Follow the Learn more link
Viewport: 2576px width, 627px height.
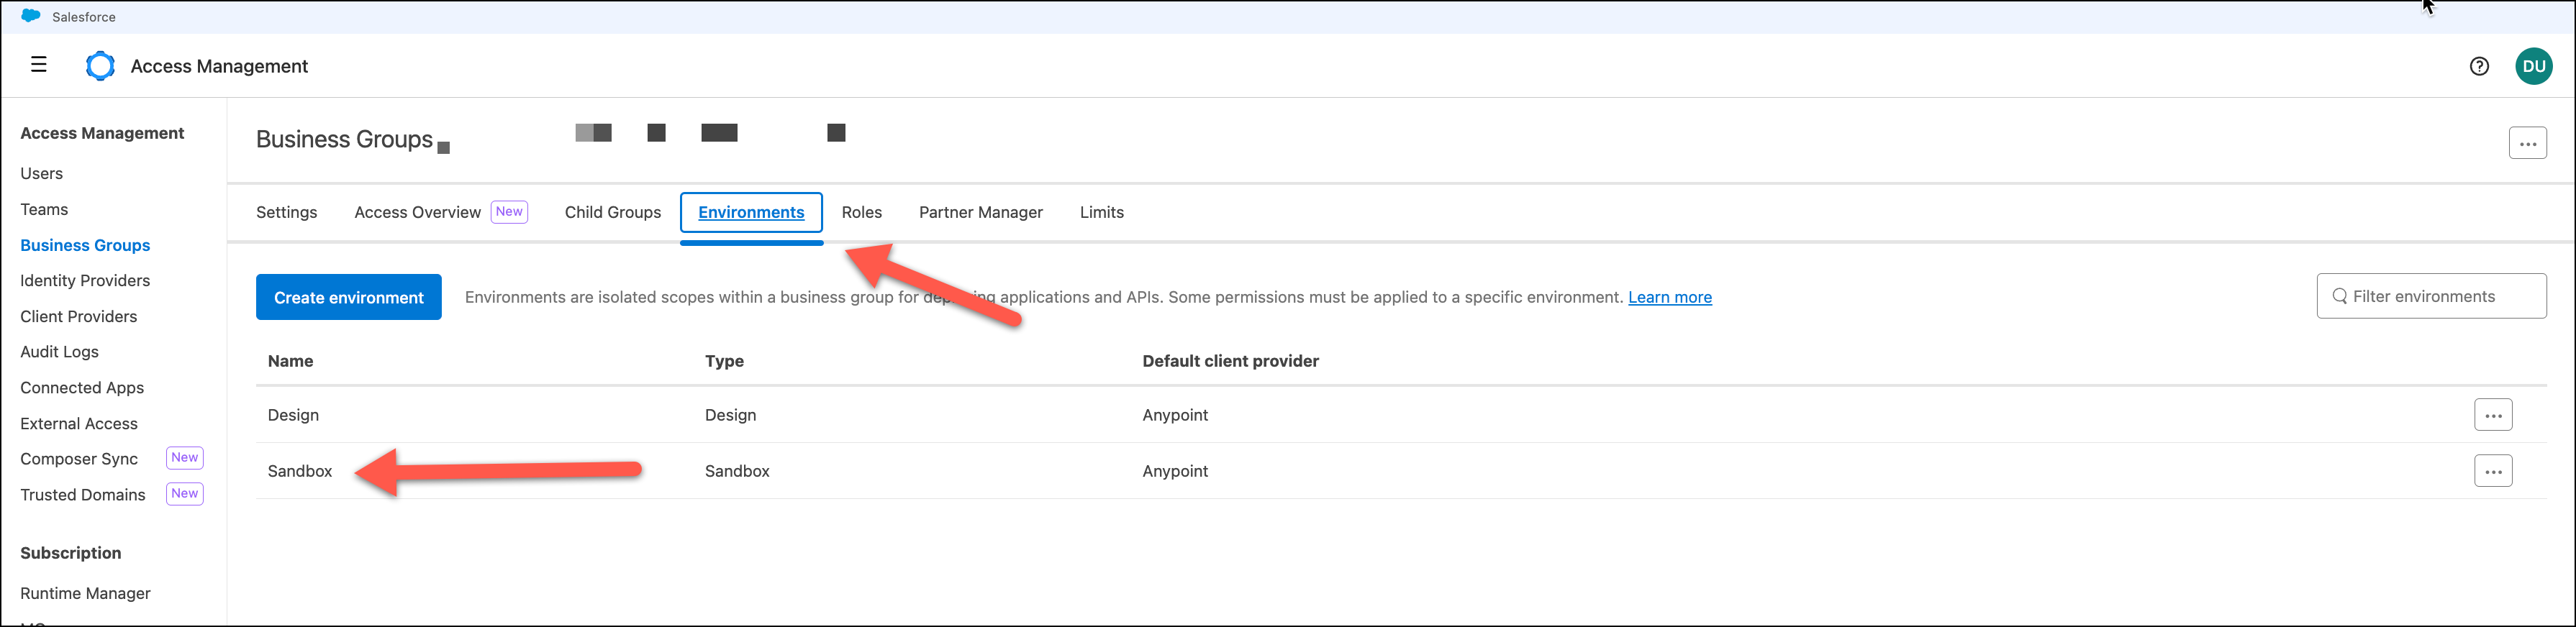[x=1670, y=297]
